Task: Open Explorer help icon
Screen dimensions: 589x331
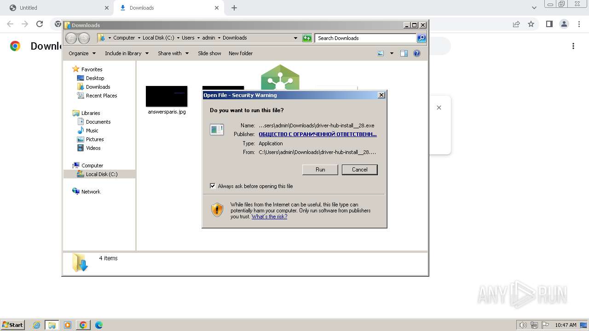Action: coord(417,53)
